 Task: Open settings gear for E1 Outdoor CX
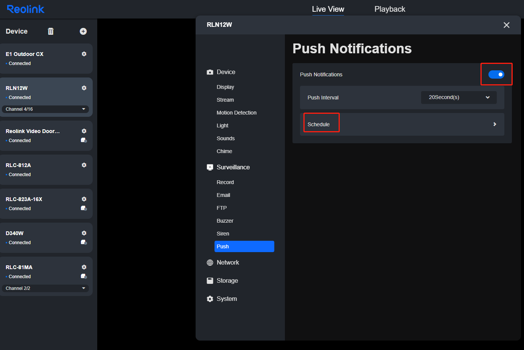point(84,54)
